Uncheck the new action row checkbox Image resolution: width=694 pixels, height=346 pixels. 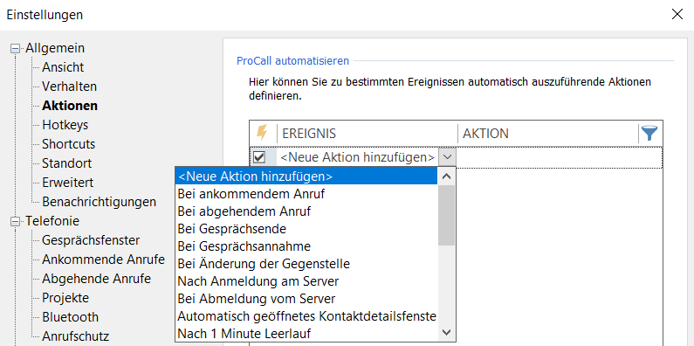[259, 157]
